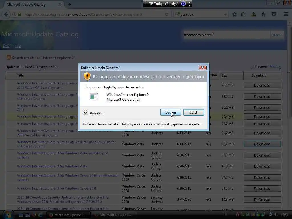This screenshot has height=219, width=292.
Task: Click the reload page icon
Action: click(x=167, y=14)
